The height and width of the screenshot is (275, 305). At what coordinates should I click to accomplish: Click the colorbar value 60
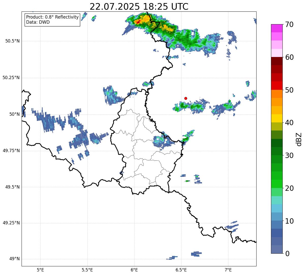point(289,57)
